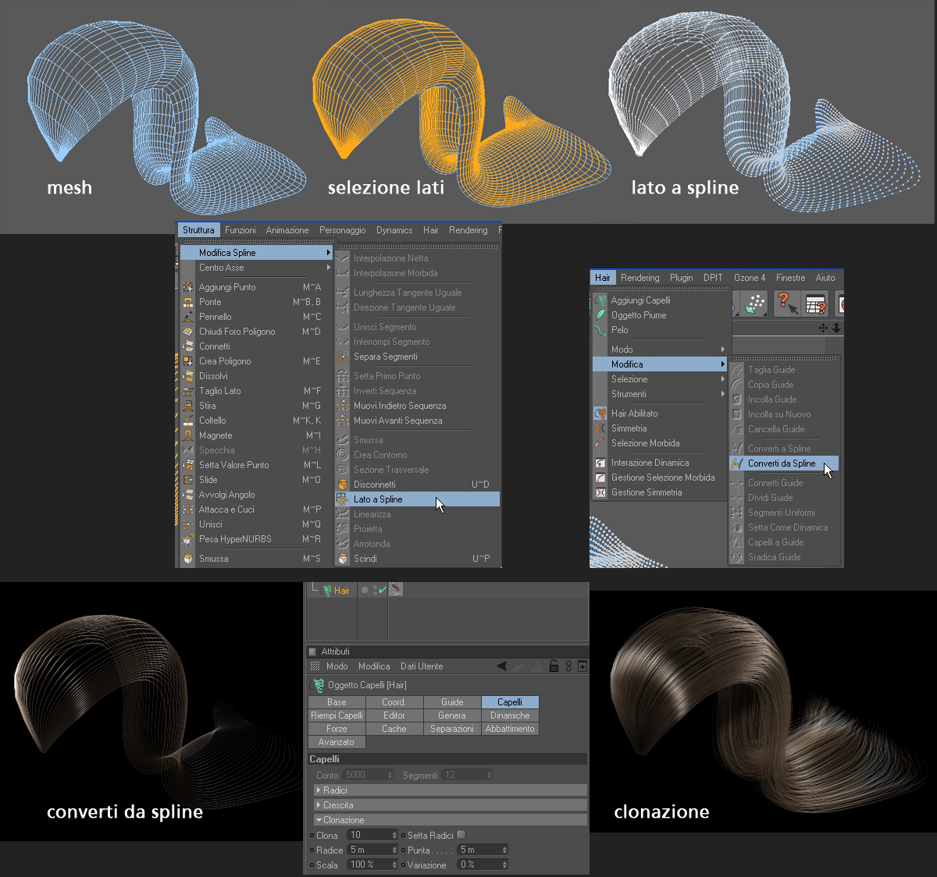Click the Clona value stepper arrows
Viewport: 937px width, 877px height.
[394, 835]
